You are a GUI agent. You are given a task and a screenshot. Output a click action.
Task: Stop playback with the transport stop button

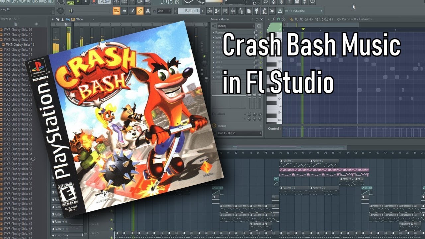[x=86, y=2]
